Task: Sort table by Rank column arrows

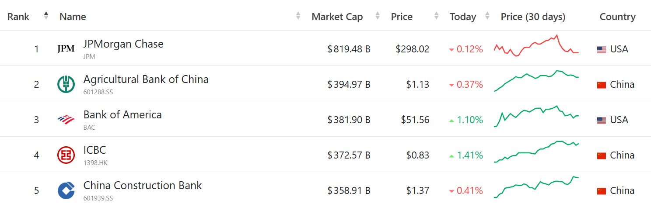Action: [46, 16]
